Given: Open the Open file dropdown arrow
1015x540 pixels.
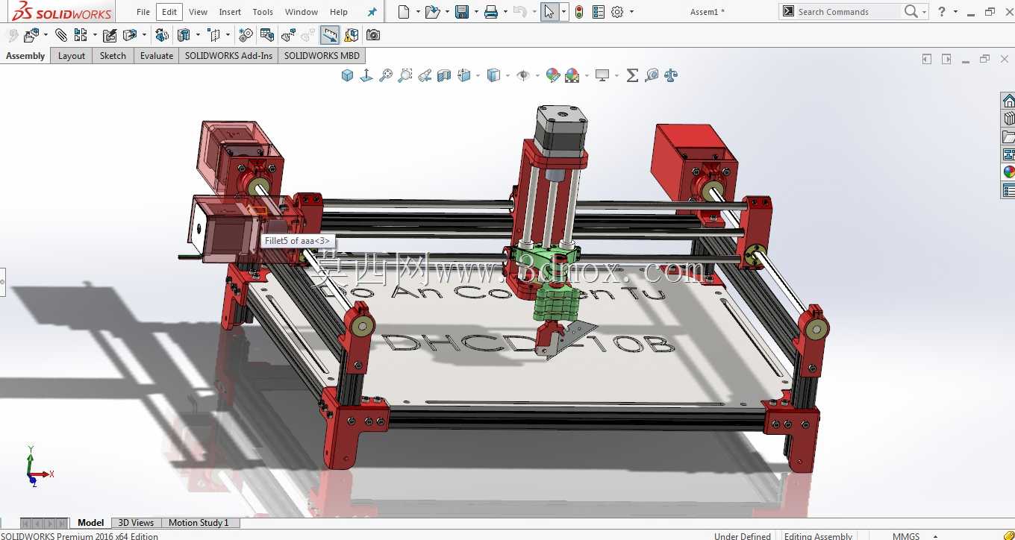Looking at the screenshot, I should tap(447, 12).
